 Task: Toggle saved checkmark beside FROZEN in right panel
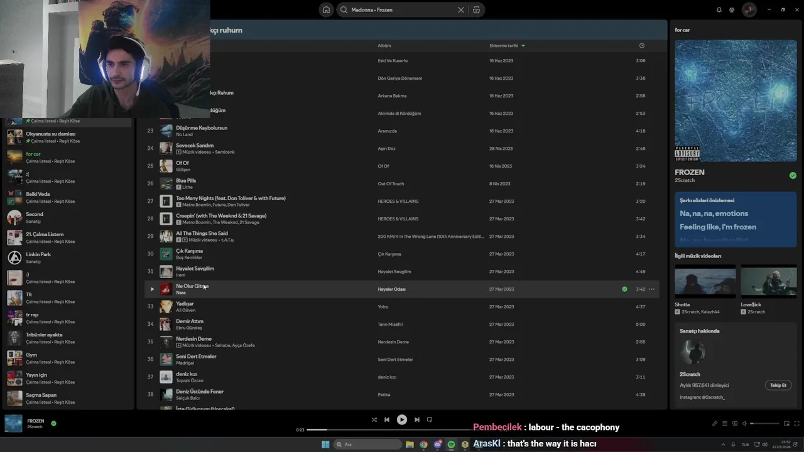(793, 175)
